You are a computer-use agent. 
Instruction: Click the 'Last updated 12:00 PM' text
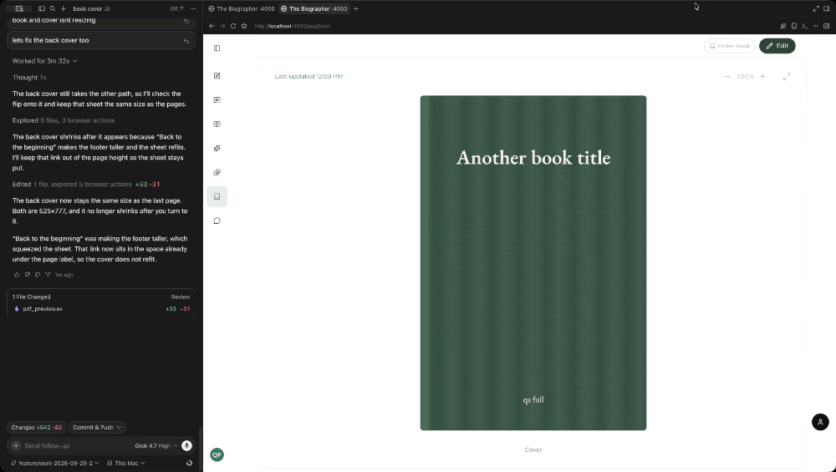(x=308, y=77)
